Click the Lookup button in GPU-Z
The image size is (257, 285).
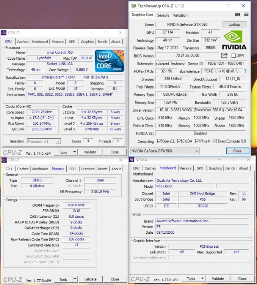click(x=234, y=25)
